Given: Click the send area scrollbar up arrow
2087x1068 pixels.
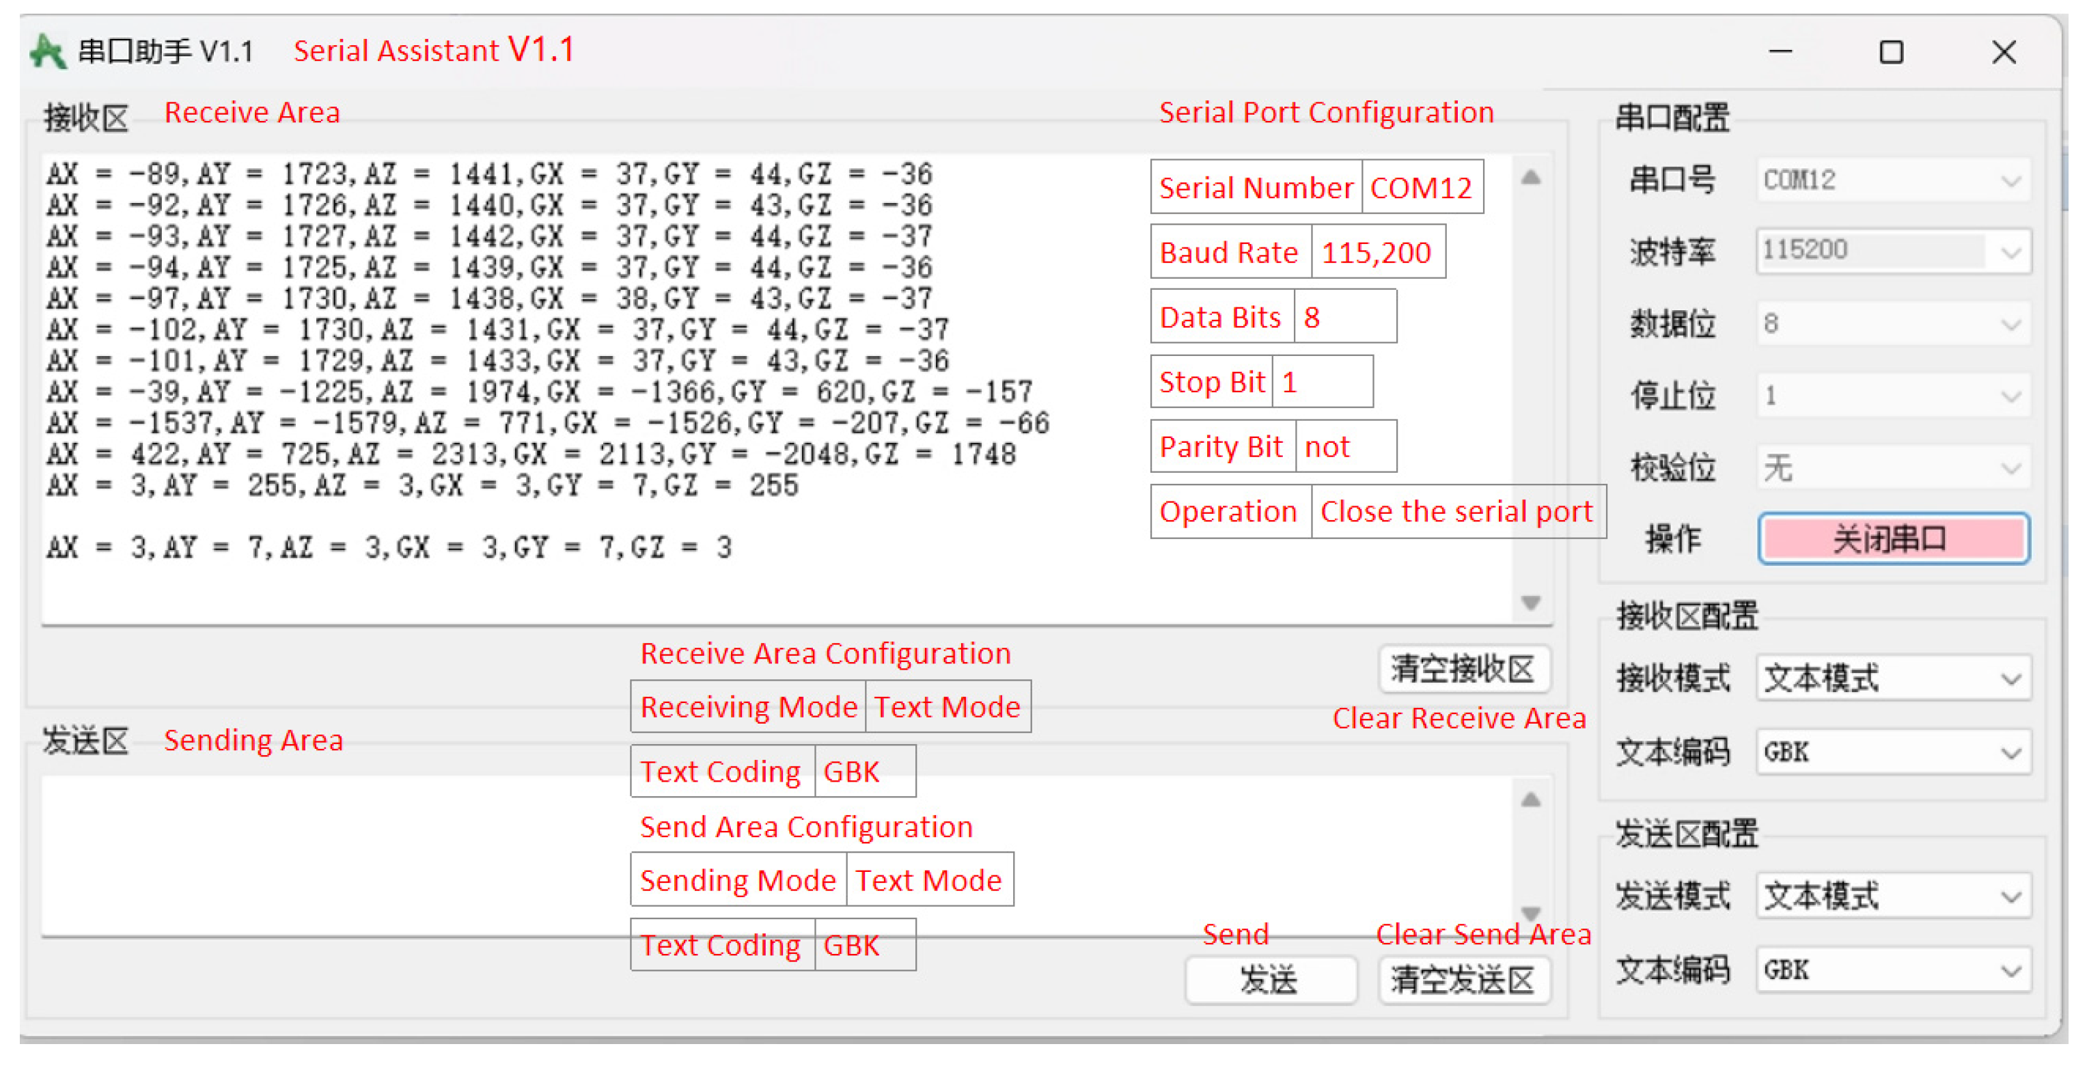Looking at the screenshot, I should (1530, 799).
